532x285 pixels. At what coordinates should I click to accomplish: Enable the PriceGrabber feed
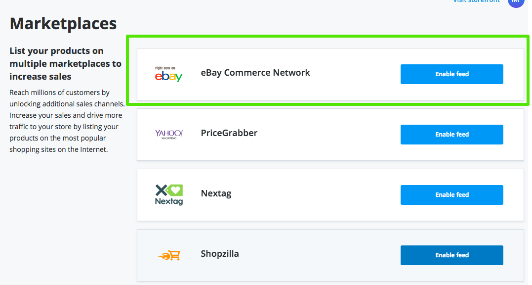[451, 135]
